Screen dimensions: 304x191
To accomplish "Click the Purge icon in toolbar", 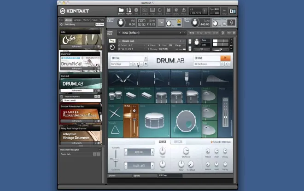I will click(184, 11).
